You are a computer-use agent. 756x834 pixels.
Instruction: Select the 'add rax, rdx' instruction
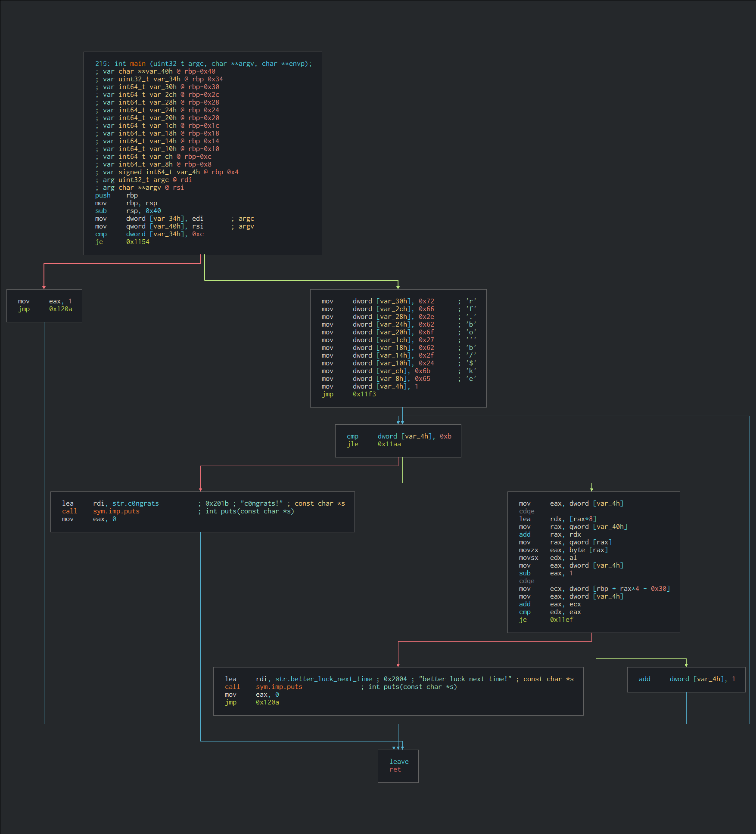pyautogui.click(x=550, y=534)
